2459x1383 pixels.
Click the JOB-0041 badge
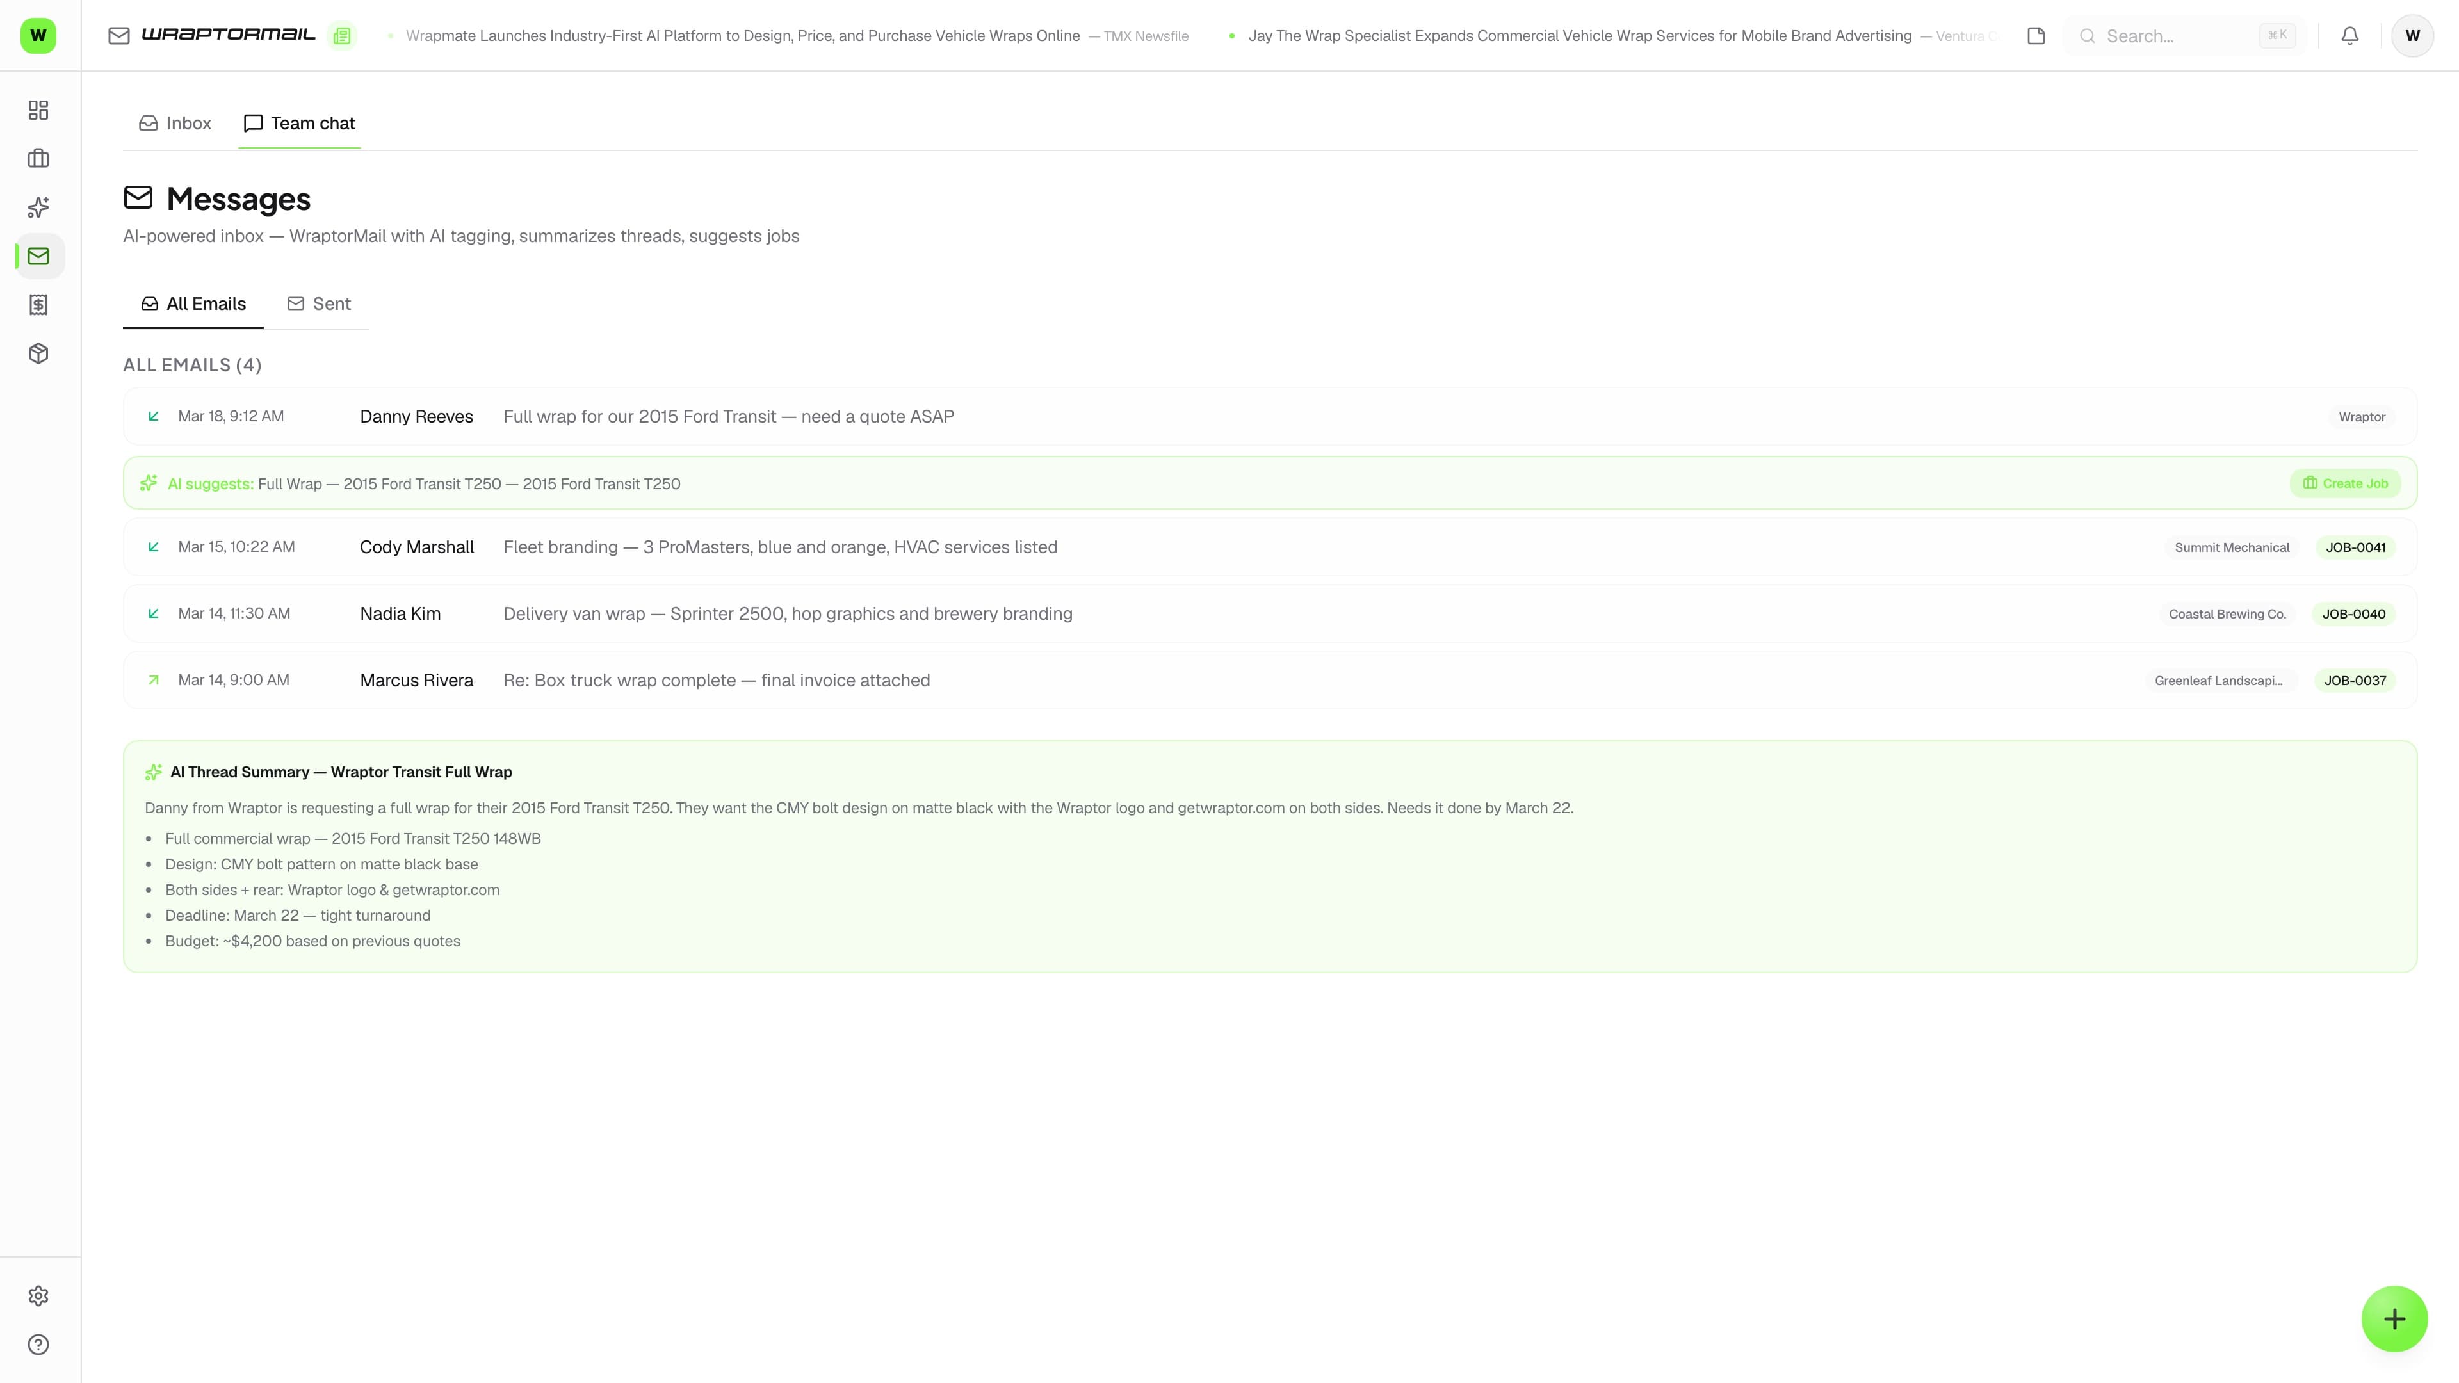click(2355, 548)
